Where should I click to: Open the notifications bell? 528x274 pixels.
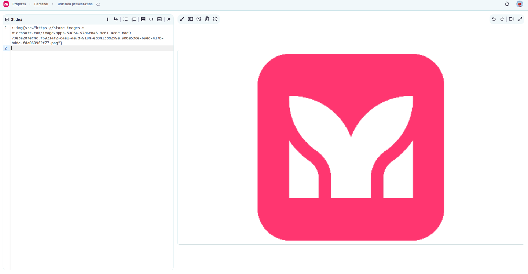[507, 4]
